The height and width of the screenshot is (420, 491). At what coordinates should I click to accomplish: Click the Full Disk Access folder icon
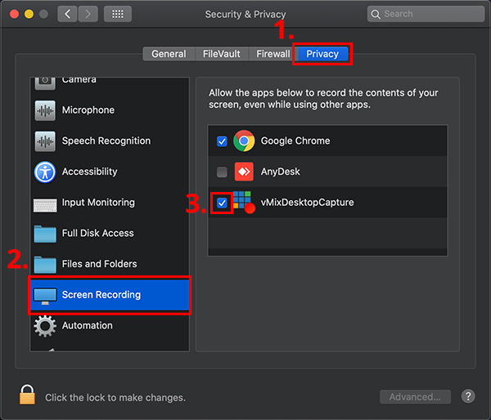(45, 234)
